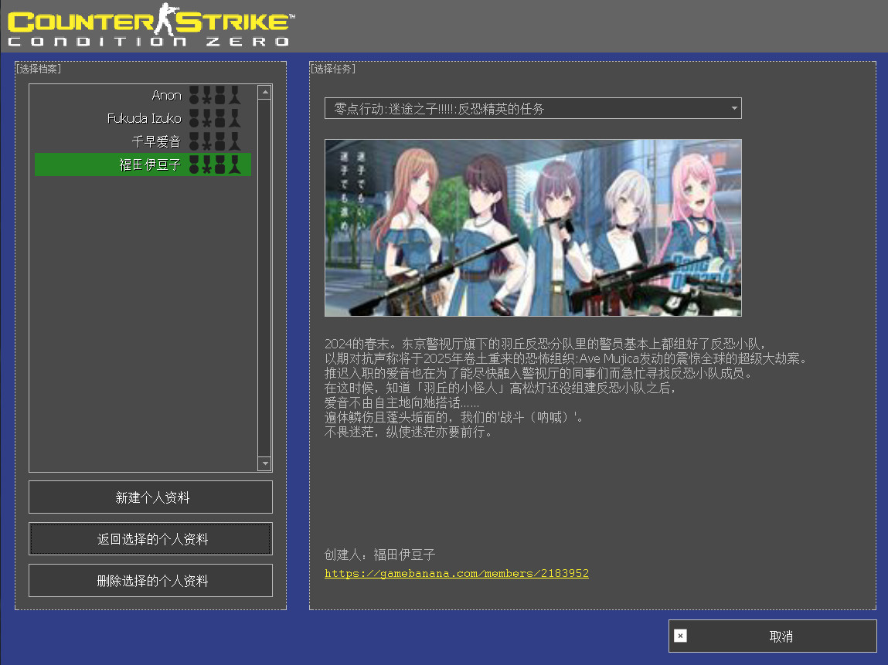Choose the 千早爱音 profile entry

[x=156, y=141]
